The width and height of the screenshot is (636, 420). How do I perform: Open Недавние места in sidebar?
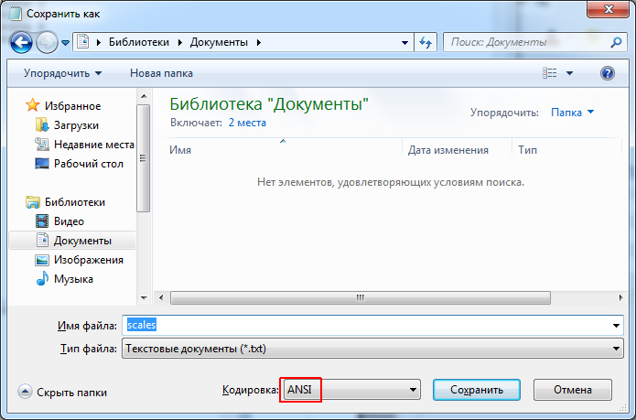(93, 145)
